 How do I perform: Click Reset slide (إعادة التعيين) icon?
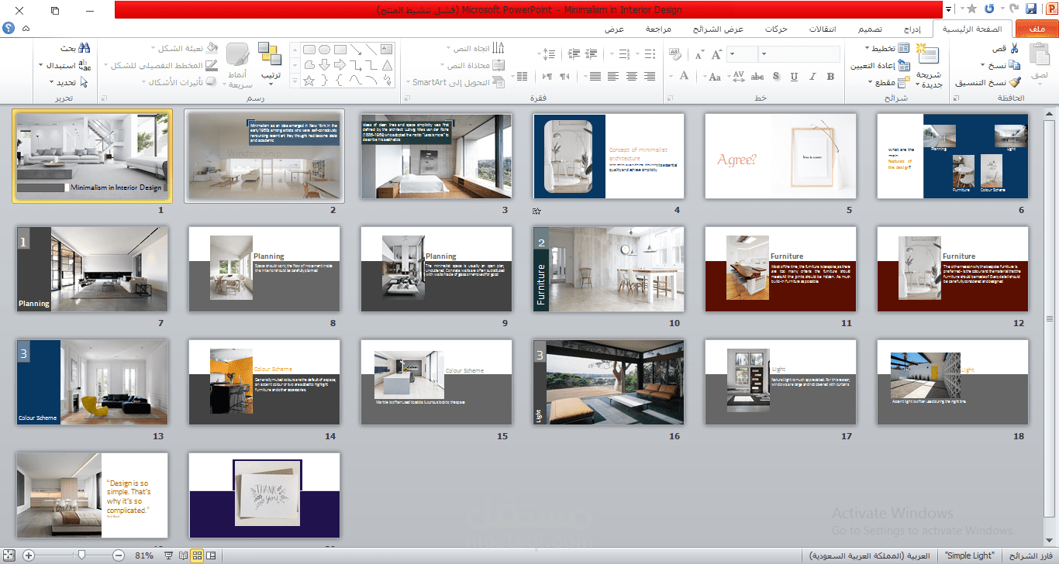903,65
